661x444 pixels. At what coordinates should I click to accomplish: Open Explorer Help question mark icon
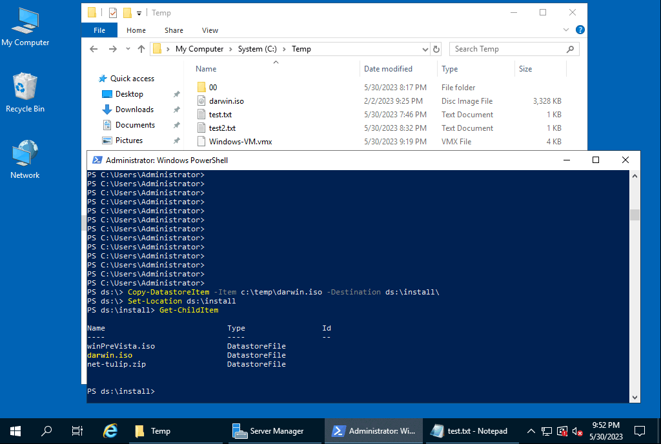(x=580, y=30)
